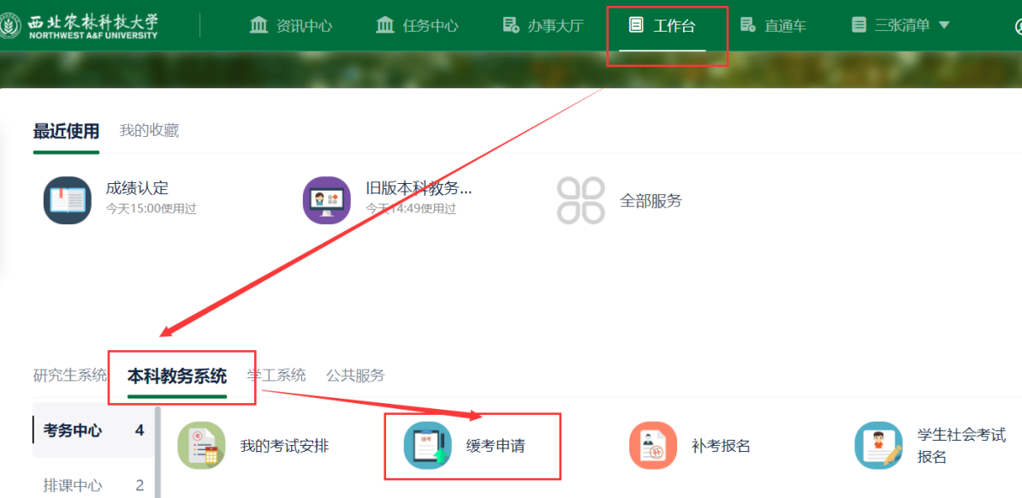The height and width of the screenshot is (498, 1022).
Task: Open the 补考报名 orange icon
Action: pos(653,446)
